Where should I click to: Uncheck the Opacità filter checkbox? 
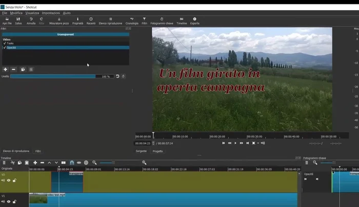(x=4, y=47)
